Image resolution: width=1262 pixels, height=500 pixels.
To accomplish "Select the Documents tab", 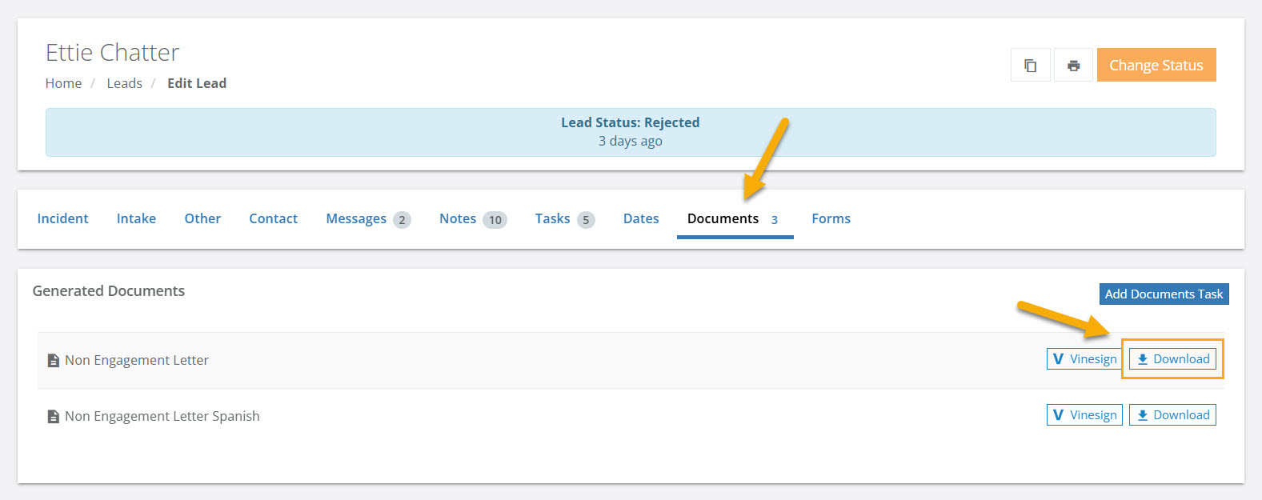I will pyautogui.click(x=735, y=219).
